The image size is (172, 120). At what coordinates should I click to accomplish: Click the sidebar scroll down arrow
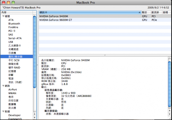(35, 118)
